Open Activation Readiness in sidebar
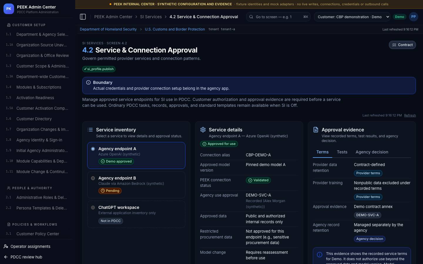423x264 pixels. point(36,98)
